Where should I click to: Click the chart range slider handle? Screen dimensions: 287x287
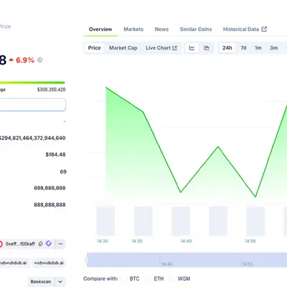point(87,260)
